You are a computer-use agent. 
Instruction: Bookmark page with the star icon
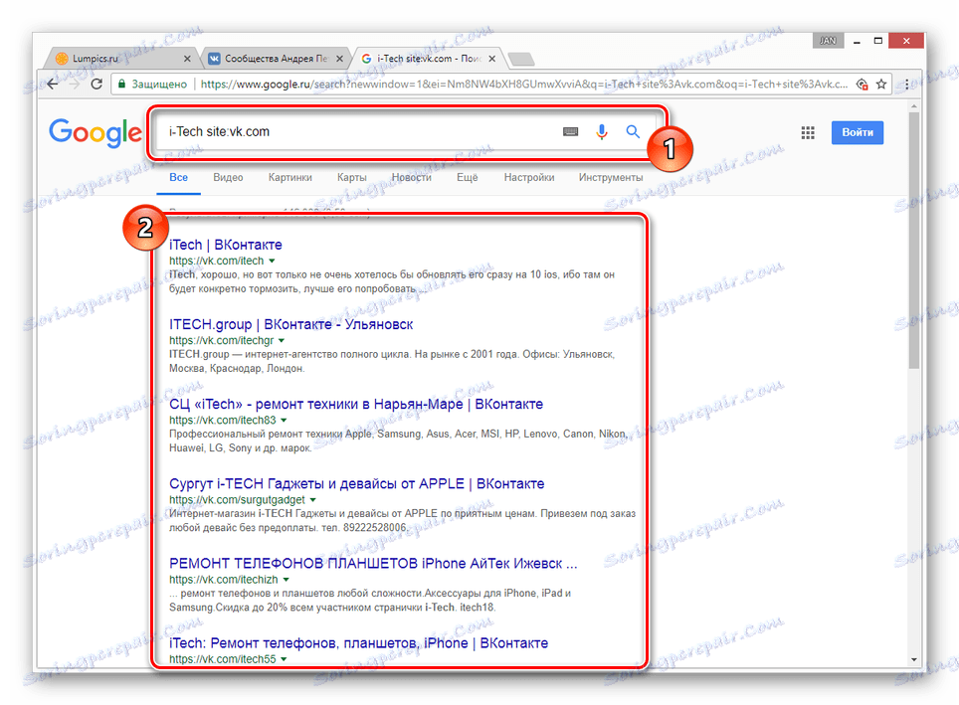[881, 84]
